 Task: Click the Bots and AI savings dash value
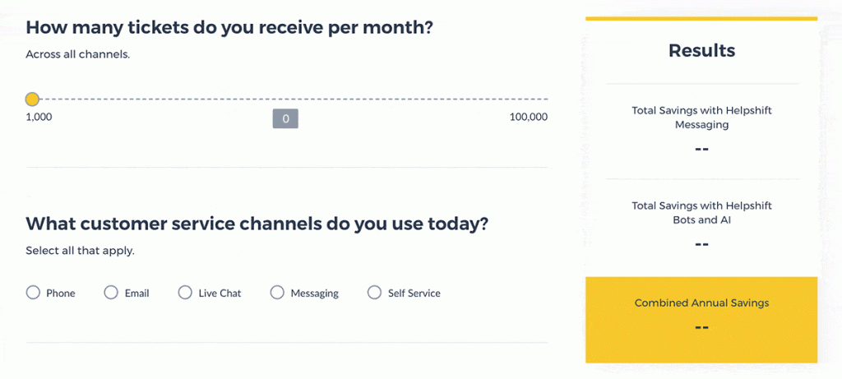[x=701, y=245]
